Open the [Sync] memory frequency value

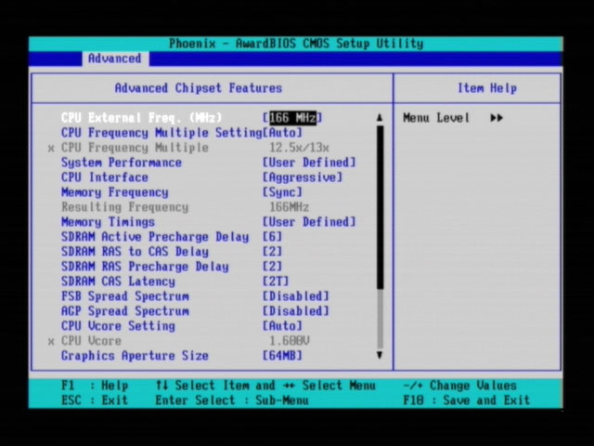282,192
